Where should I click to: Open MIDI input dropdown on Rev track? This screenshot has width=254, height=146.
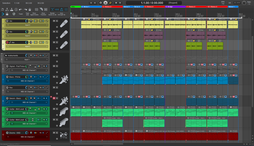point(27,91)
